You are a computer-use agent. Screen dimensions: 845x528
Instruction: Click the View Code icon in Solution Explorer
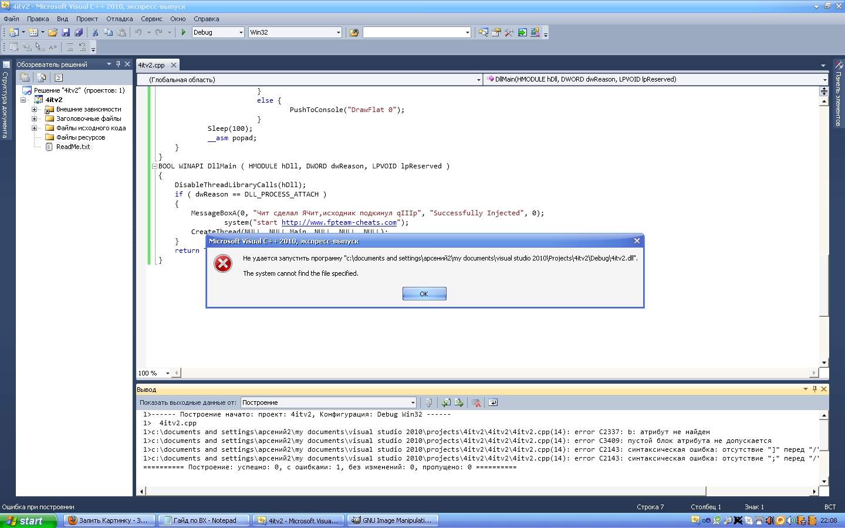click(59, 77)
